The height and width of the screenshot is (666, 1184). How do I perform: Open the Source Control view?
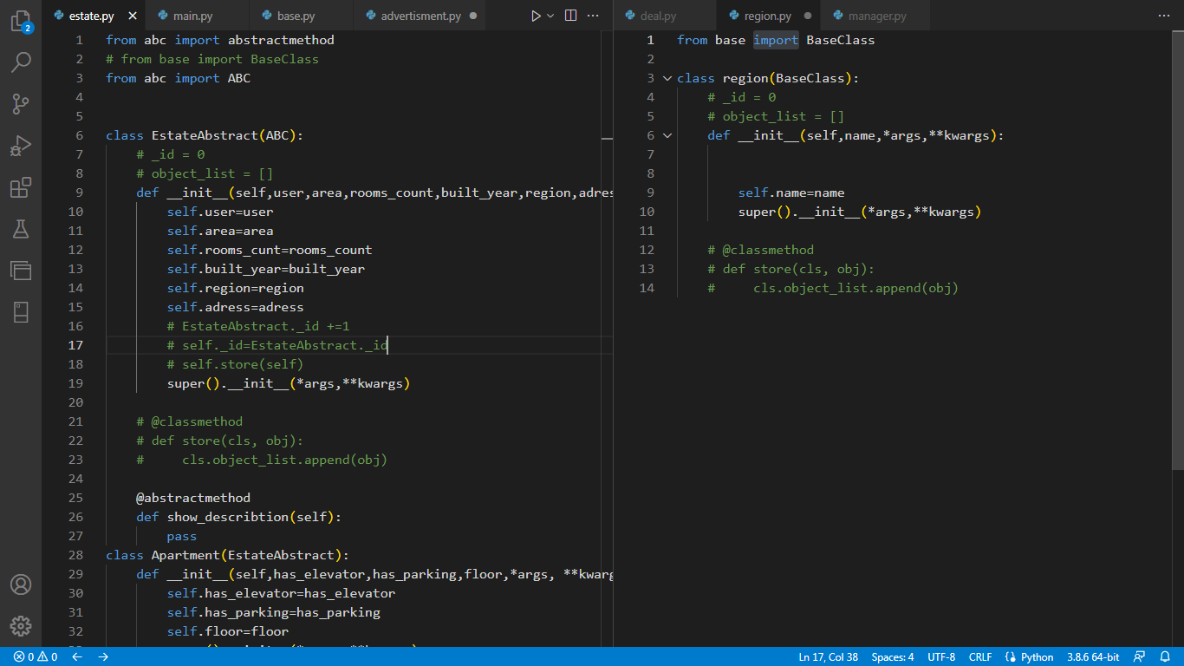coord(21,104)
